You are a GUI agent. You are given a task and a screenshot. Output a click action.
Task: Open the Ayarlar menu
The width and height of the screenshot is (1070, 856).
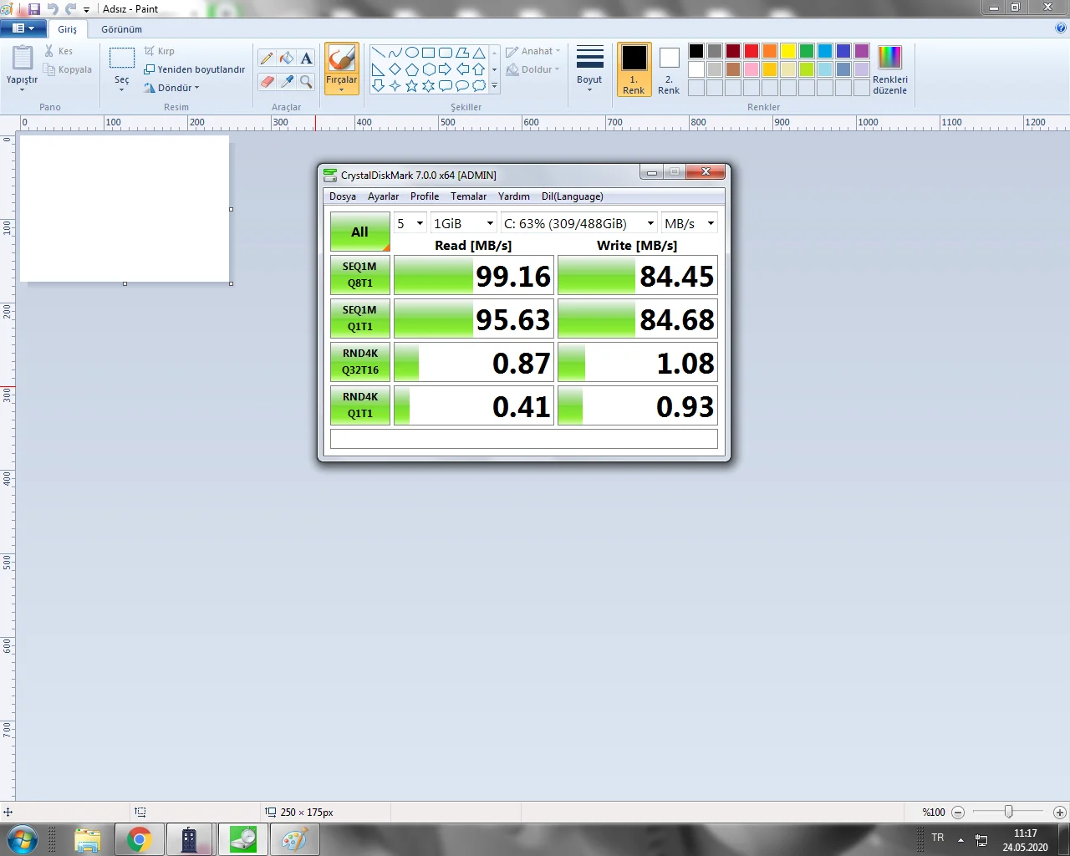pos(384,196)
